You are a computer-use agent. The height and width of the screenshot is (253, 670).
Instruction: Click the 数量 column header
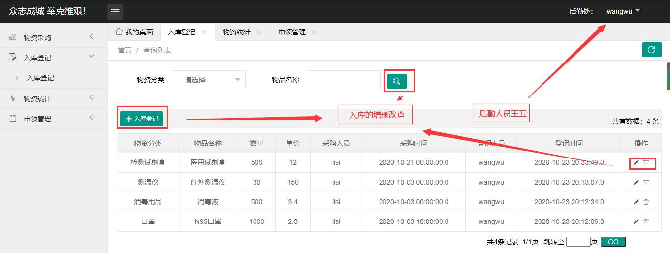tap(256, 143)
